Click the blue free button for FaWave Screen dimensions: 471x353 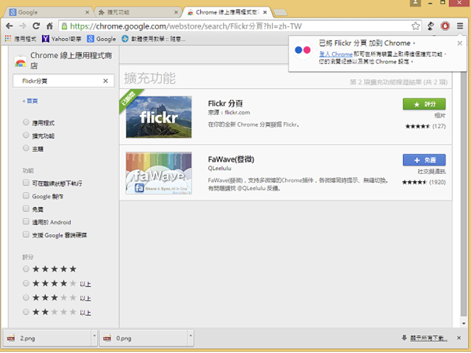424,160
